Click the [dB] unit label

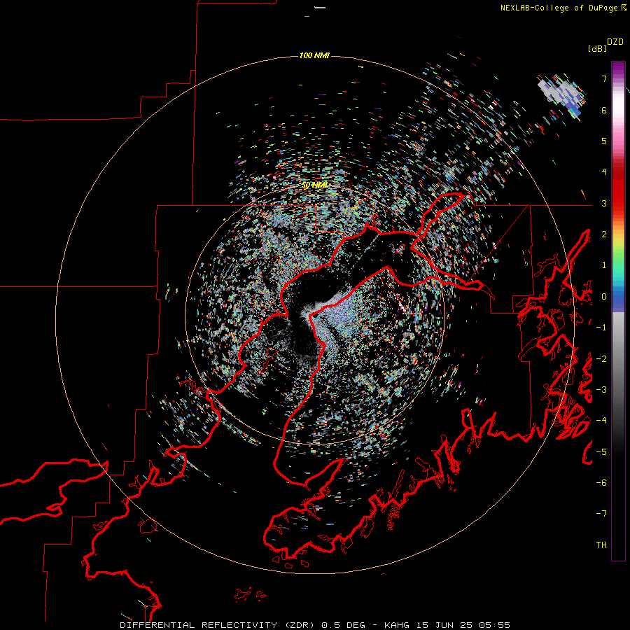597,48
